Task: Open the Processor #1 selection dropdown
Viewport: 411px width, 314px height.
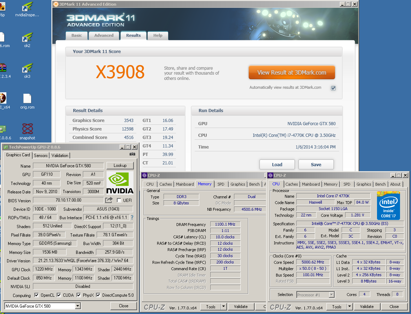Action: (332, 295)
